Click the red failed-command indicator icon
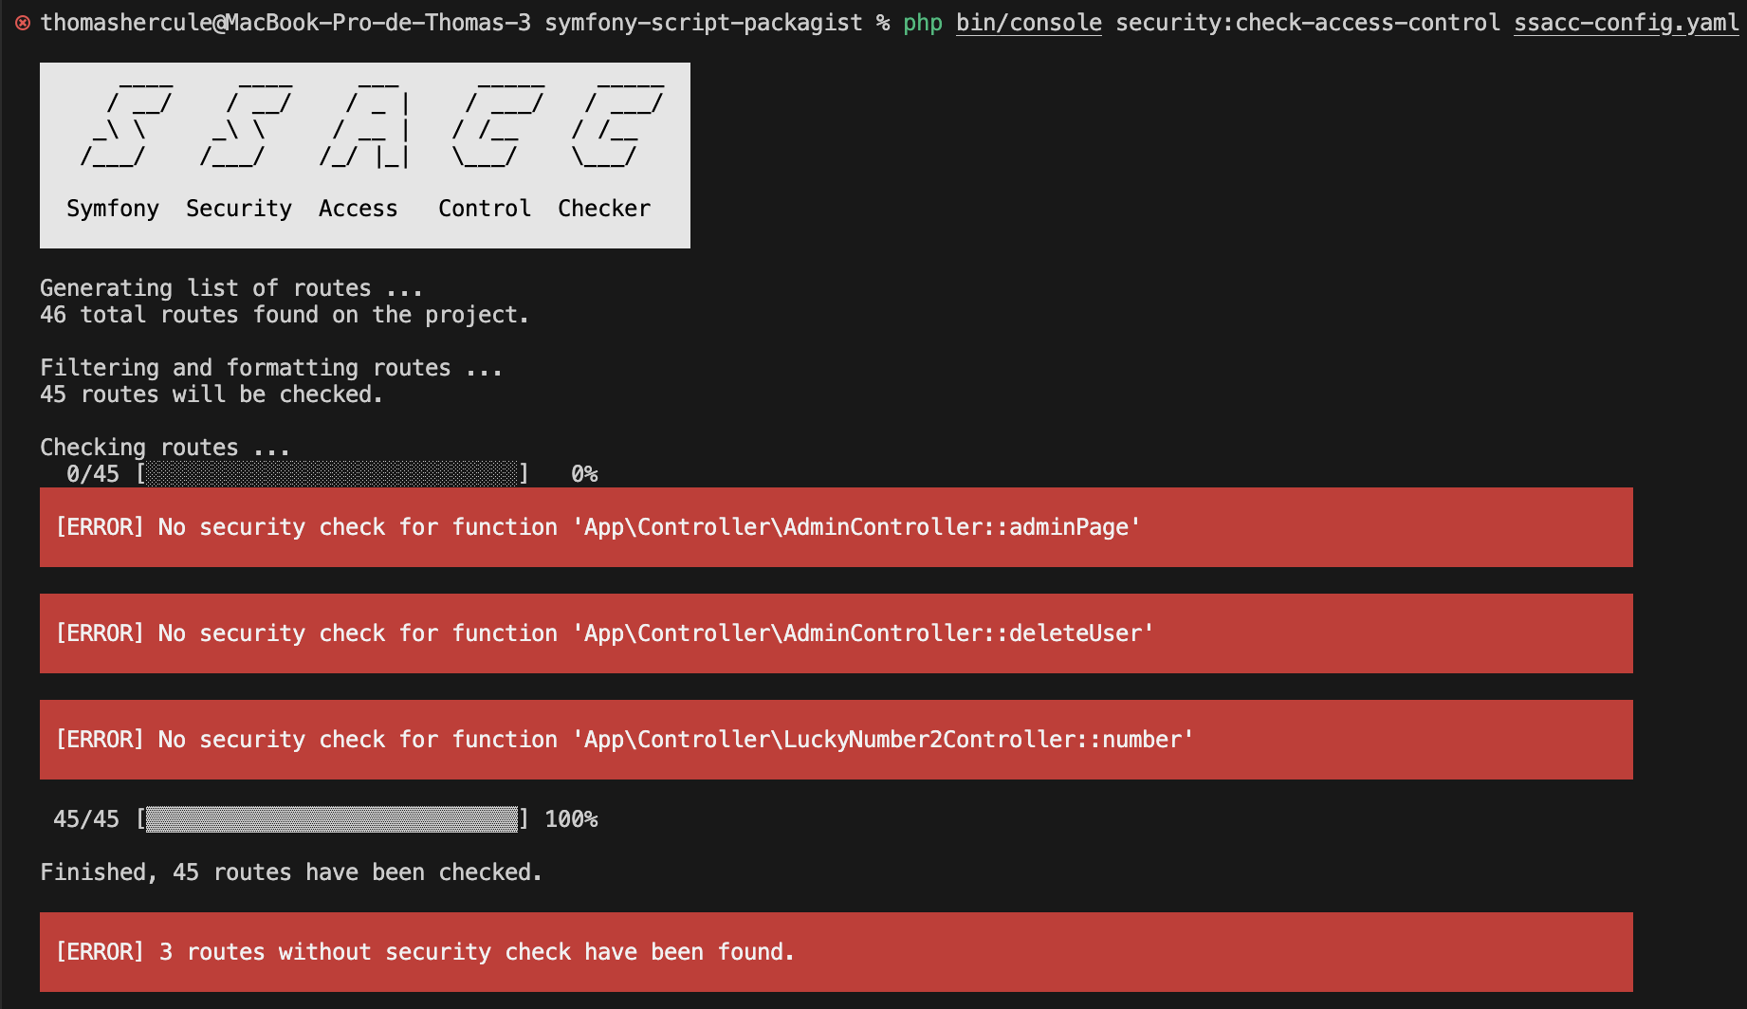This screenshot has height=1009, width=1747. [x=23, y=23]
